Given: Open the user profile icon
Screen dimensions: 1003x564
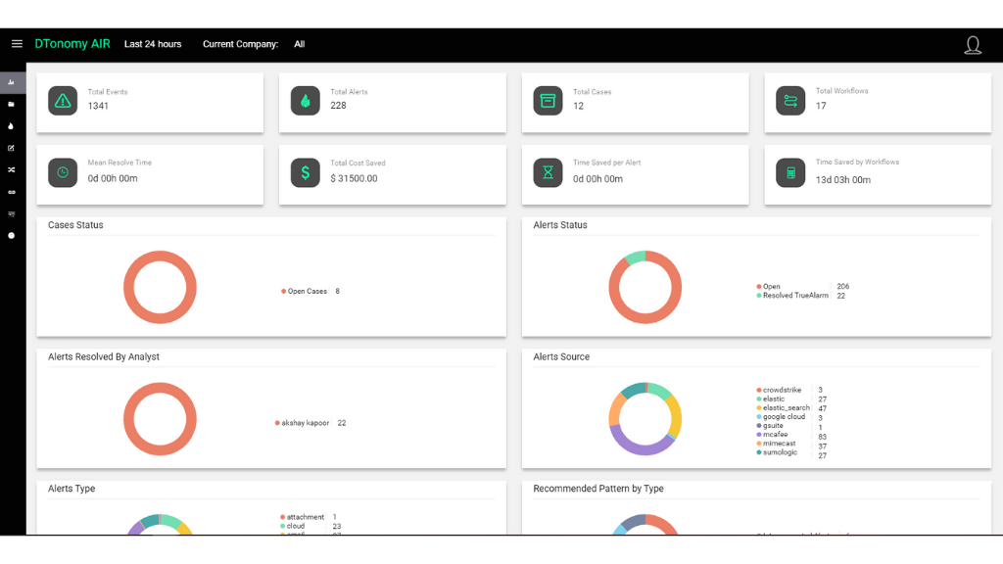Looking at the screenshot, I should (x=972, y=45).
